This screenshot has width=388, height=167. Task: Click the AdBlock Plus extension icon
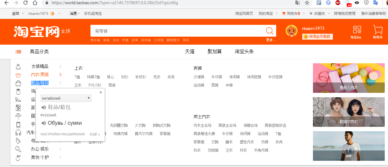pyautogui.click(x=338, y=3)
